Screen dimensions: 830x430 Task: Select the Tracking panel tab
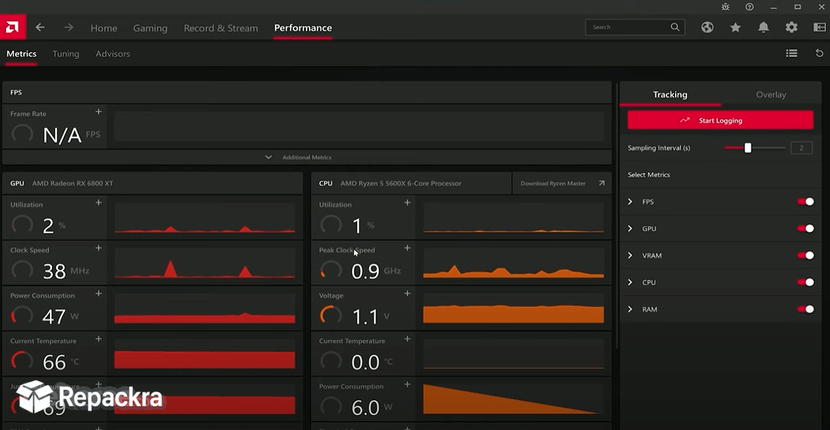(x=670, y=94)
